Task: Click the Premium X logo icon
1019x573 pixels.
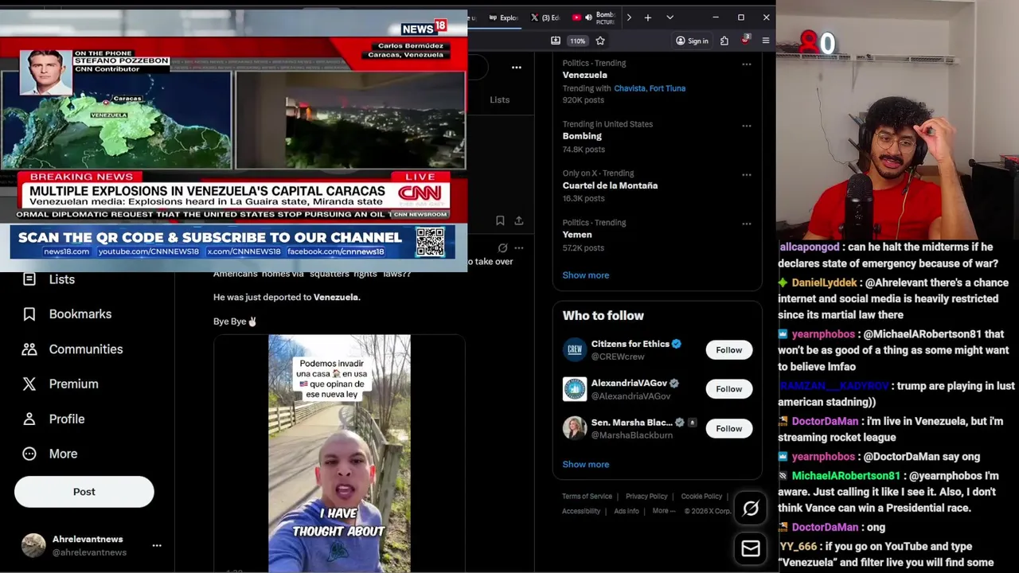Action: coord(29,384)
